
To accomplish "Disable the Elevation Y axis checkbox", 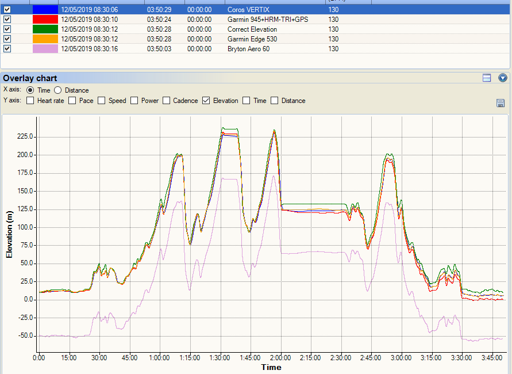I will pos(206,101).
